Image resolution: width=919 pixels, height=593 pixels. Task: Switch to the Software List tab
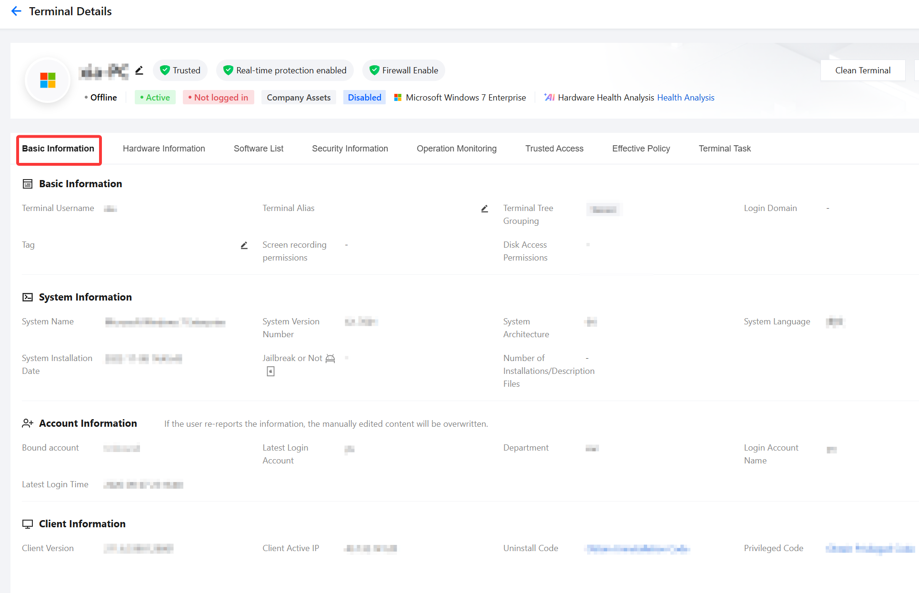[x=259, y=149]
